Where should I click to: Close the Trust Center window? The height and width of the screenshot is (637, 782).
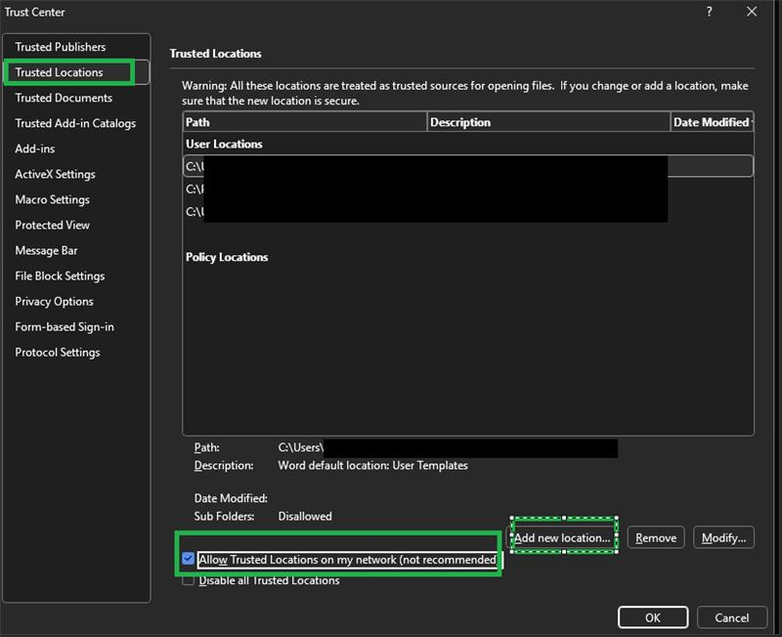tap(752, 12)
